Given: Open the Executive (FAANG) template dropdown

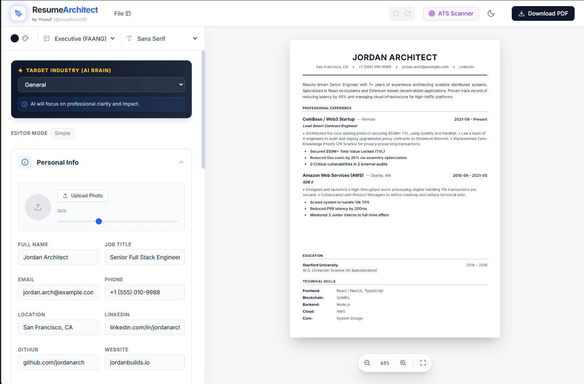Looking at the screenshot, I should (x=80, y=38).
